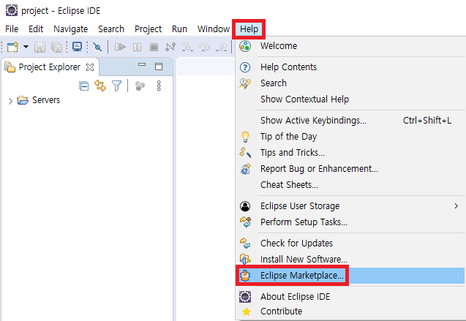Image resolution: width=466 pixels, height=321 pixels.
Task: Click the Step Return icon
Action: (x=222, y=47)
